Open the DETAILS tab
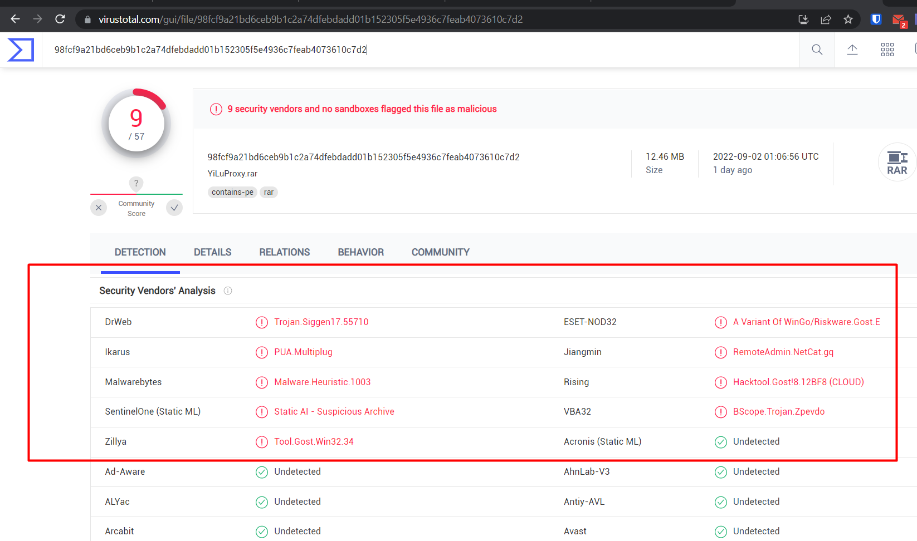Viewport: 917px width, 541px height. pos(213,252)
